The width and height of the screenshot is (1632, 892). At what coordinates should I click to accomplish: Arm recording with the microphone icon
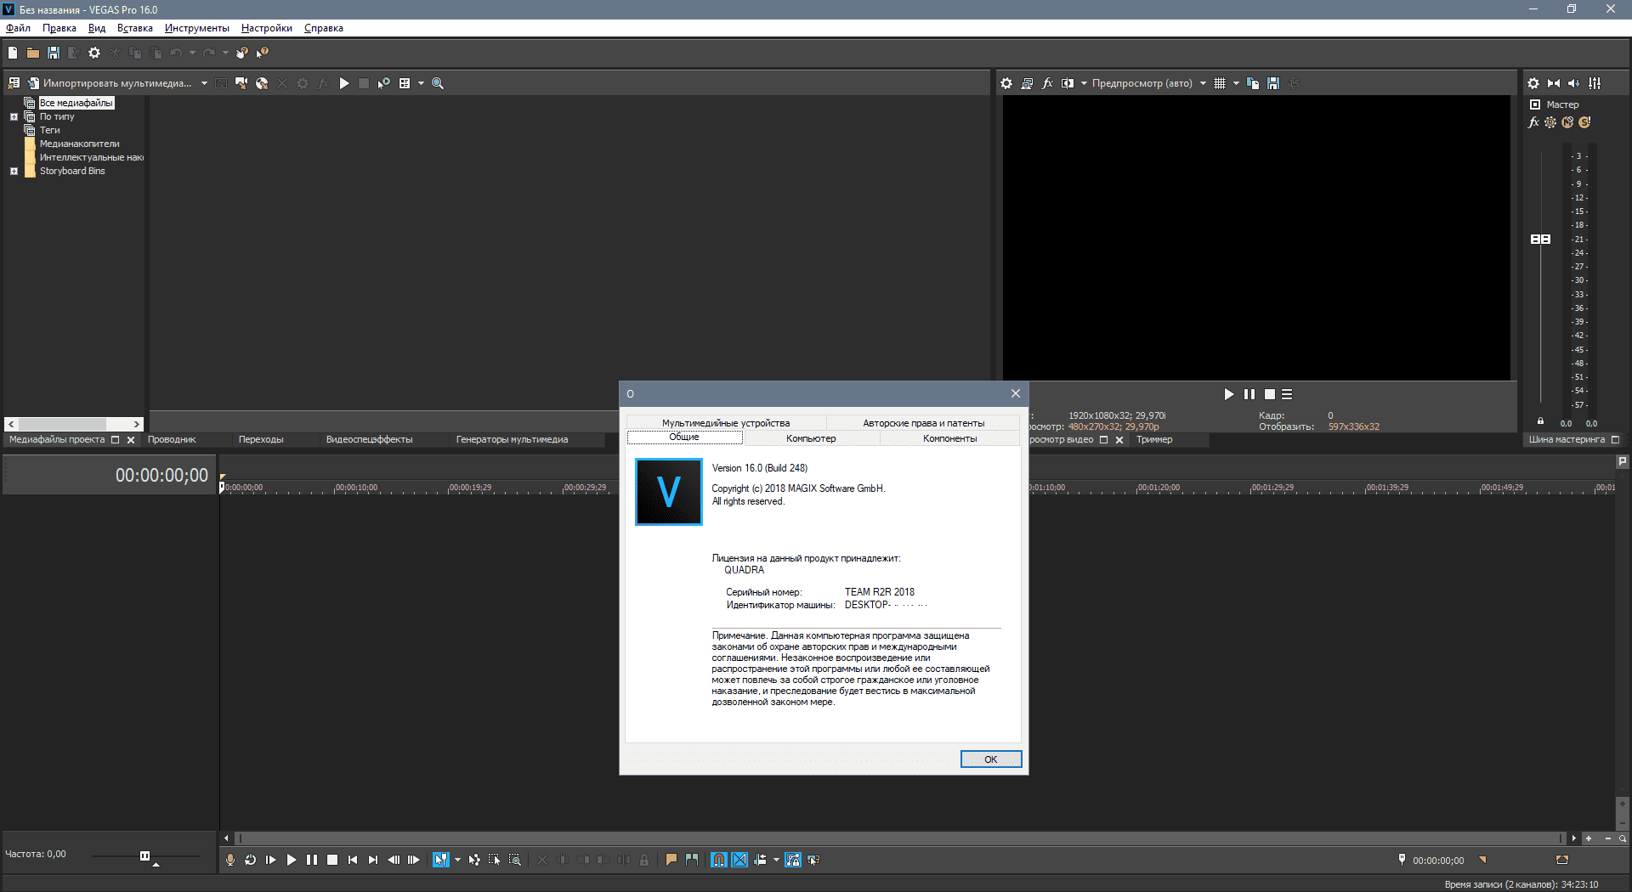point(230,860)
